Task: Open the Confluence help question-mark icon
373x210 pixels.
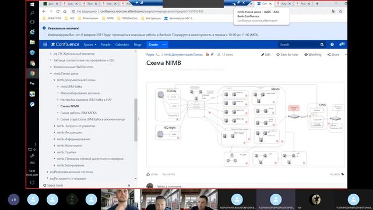Action: click(332, 44)
